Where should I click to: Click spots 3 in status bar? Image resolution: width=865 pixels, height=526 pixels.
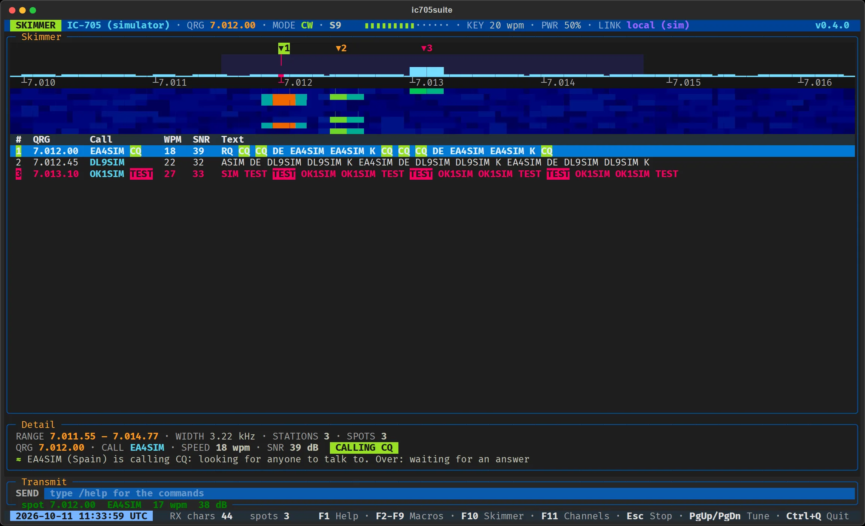click(x=270, y=516)
